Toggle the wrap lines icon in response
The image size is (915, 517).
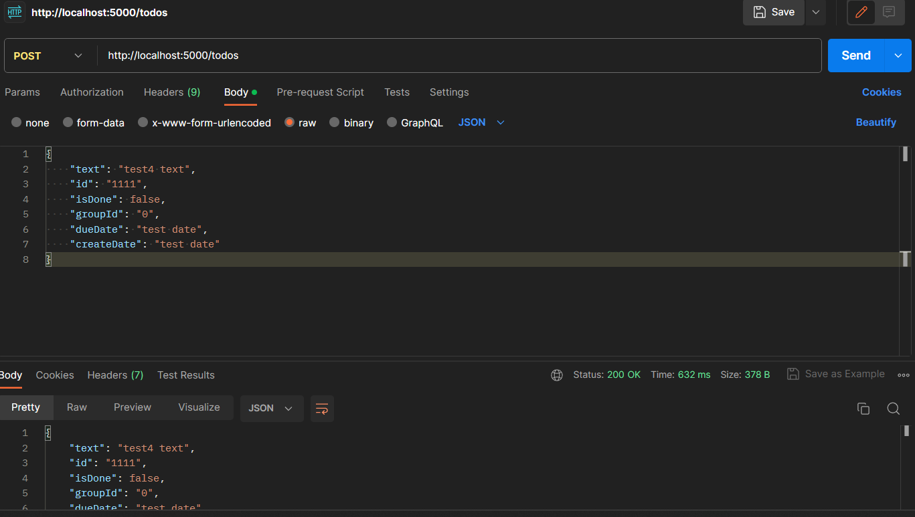coord(322,409)
